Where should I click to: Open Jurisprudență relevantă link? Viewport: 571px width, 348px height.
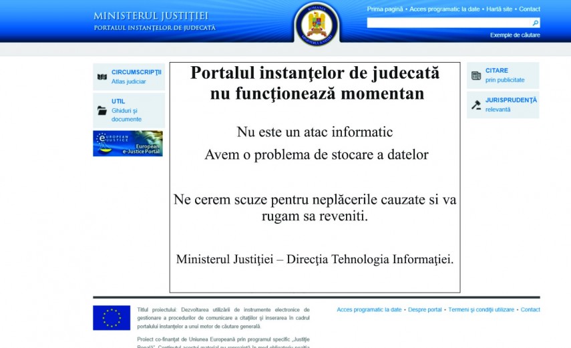click(x=511, y=104)
